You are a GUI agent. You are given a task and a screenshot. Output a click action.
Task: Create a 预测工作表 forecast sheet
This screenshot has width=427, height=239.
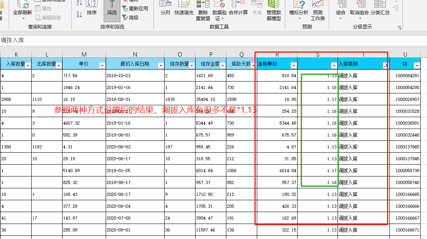tap(318, 10)
